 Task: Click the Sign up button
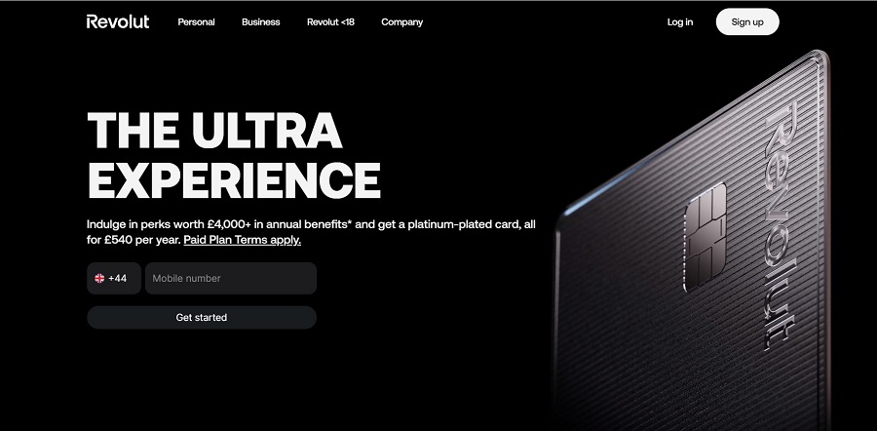747,21
